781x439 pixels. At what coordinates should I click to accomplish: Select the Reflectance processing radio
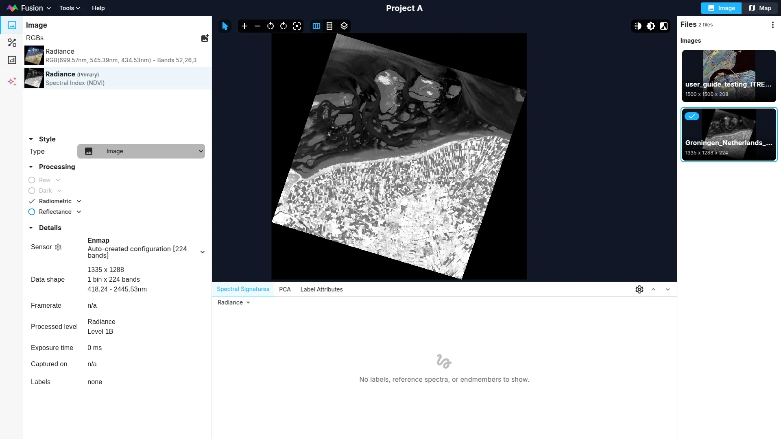32,212
